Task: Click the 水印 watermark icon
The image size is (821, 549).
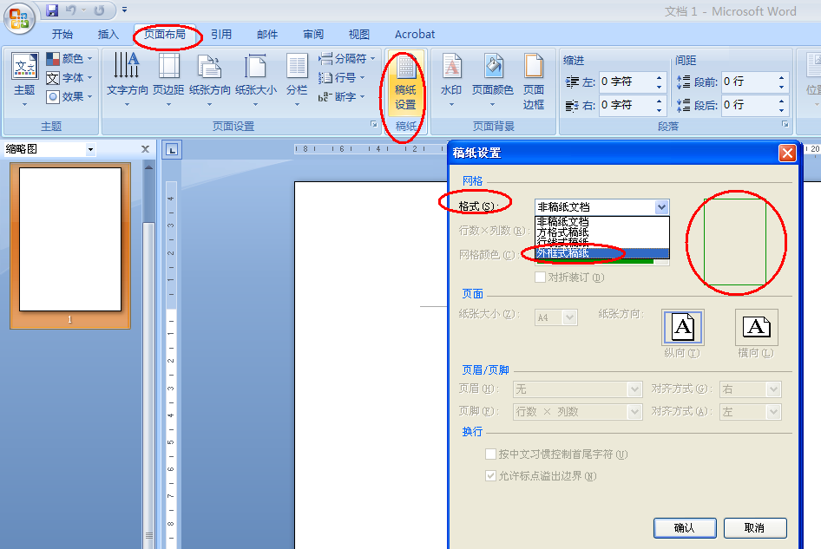Action: click(451, 82)
